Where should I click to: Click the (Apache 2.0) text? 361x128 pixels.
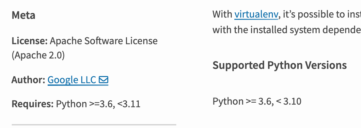(38, 55)
